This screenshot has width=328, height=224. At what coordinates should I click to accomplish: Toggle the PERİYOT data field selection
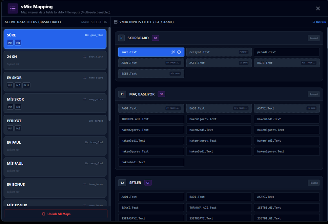55,124
